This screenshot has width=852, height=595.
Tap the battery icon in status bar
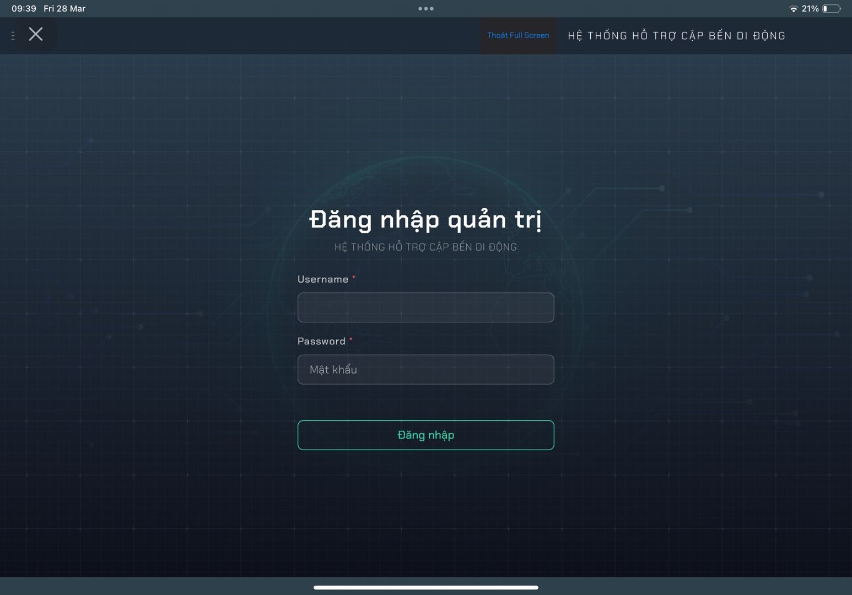point(831,9)
